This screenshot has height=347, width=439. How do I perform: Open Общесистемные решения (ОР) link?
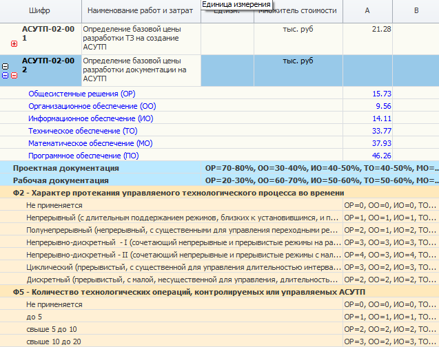click(82, 94)
